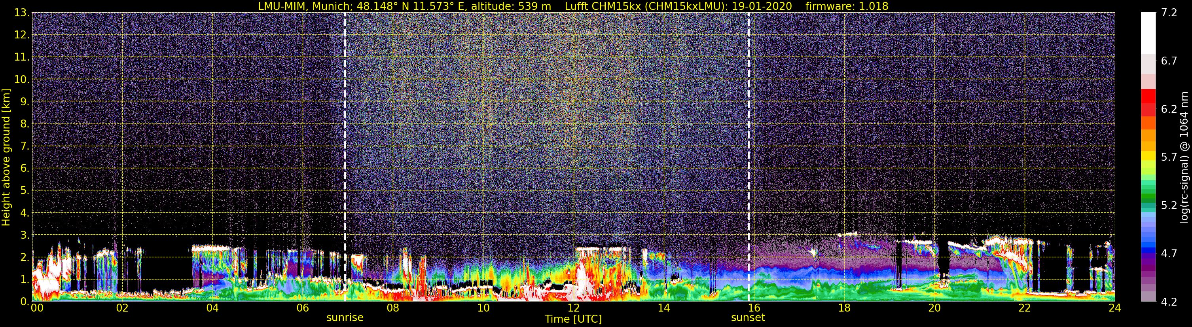This screenshot has height=327, width=1192.
Task: Click the time axis tick label '02'
Action: click(x=122, y=308)
